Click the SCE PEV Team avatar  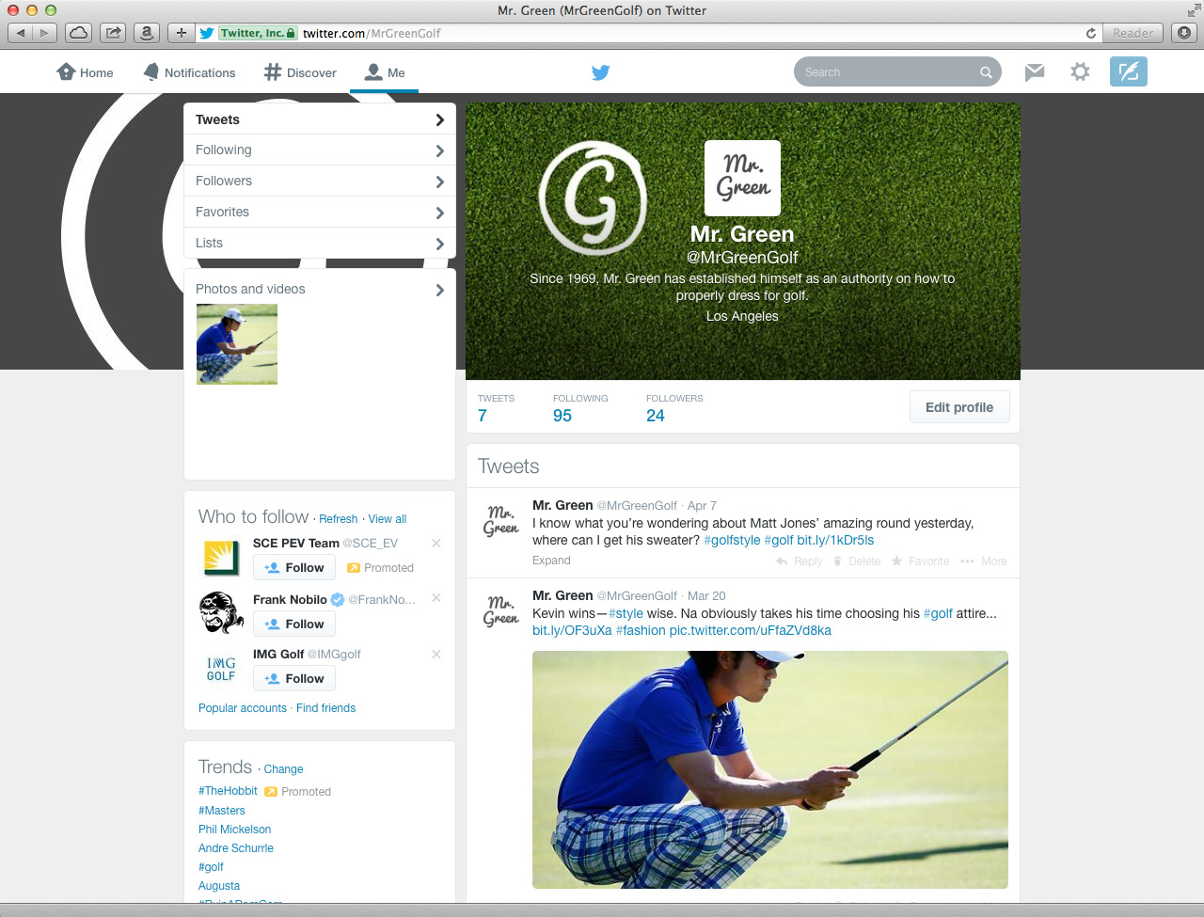pyautogui.click(x=222, y=558)
